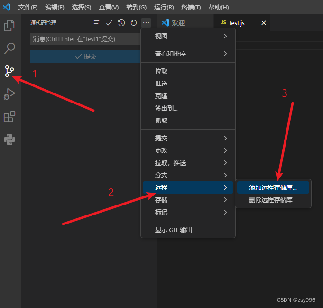The width and height of the screenshot is (323, 308).
Task: Open the 编辑(E) menu
Action: pyautogui.click(x=55, y=8)
